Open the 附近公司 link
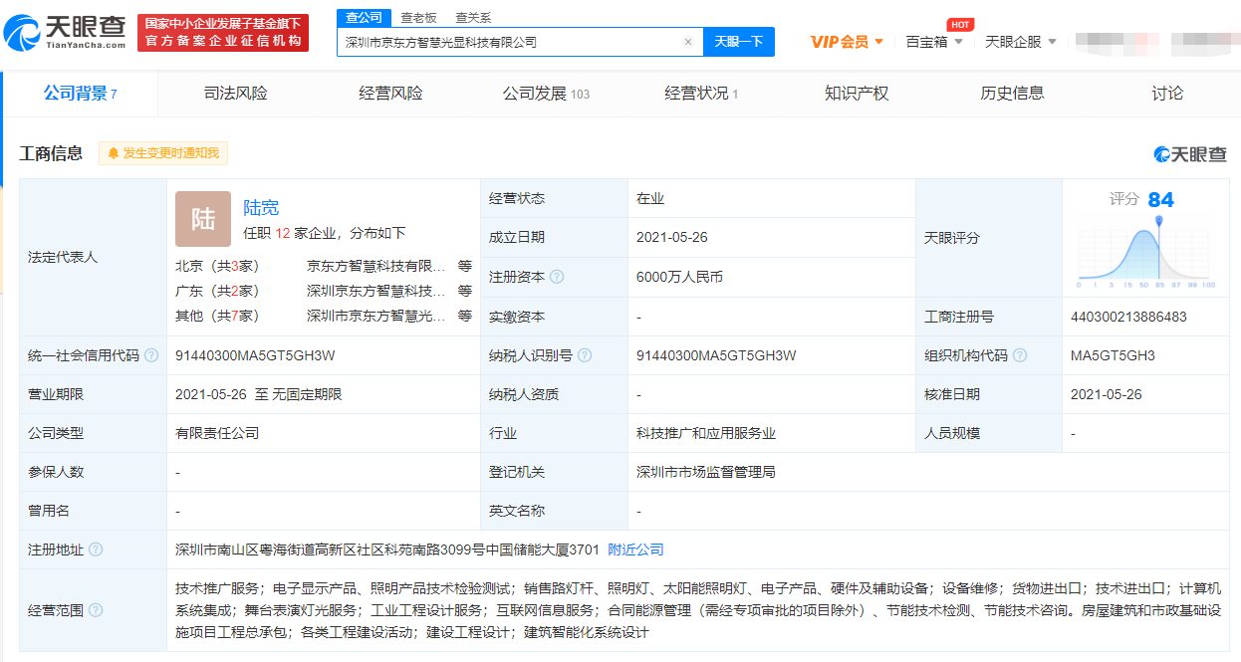Screen dimensions: 1241x662 pyautogui.click(x=635, y=550)
